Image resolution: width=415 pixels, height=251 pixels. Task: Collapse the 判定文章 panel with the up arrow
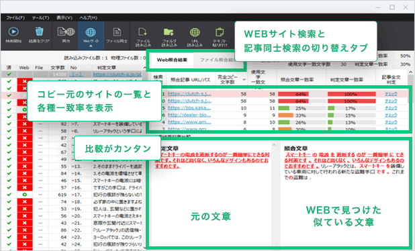tap(274, 145)
